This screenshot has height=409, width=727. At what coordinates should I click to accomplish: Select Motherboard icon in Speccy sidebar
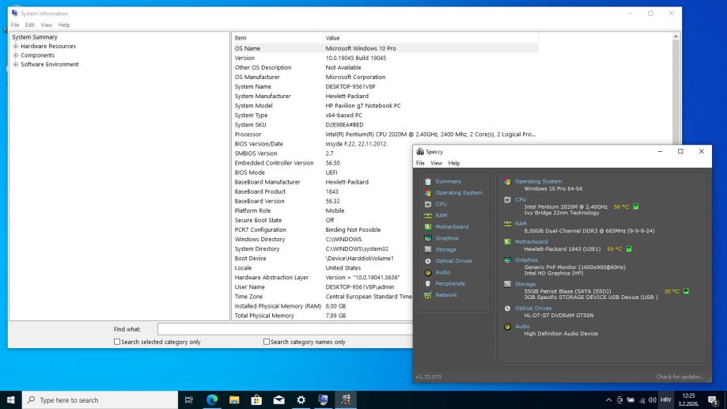(428, 227)
